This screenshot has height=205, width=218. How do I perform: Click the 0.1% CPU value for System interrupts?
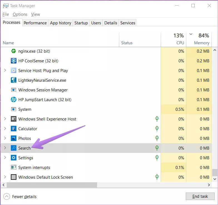point(180,167)
